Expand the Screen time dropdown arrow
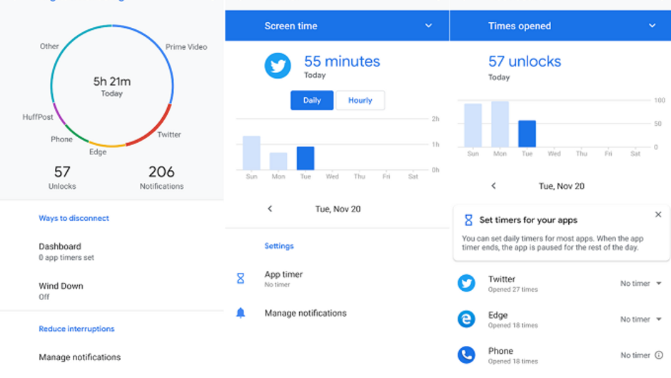Image resolution: width=671 pixels, height=378 pixels. pyautogui.click(x=428, y=26)
